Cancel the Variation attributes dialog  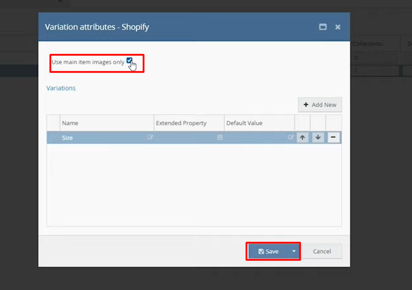click(322, 251)
